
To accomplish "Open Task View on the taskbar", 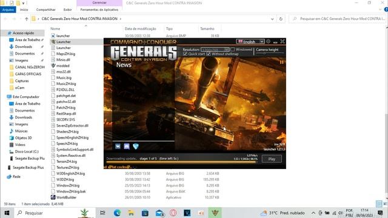I will pos(102,213).
